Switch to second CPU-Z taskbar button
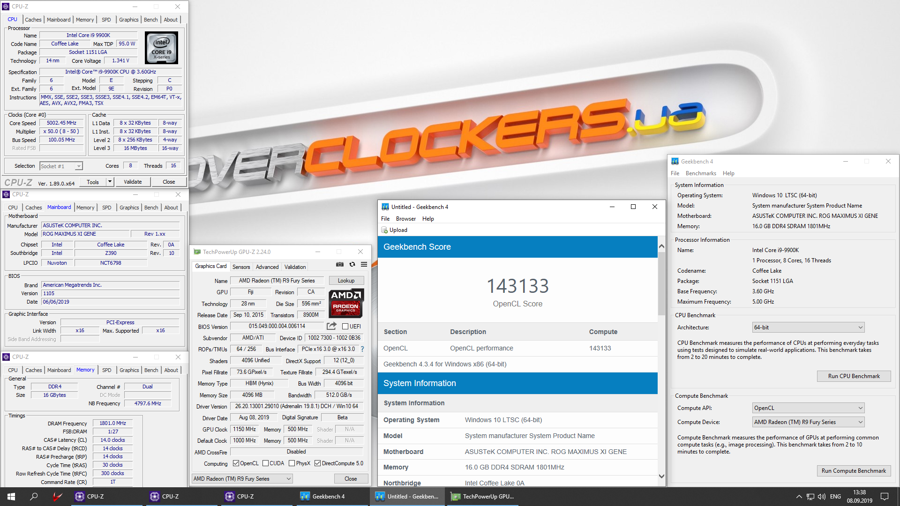Screen dimensions: 900x506 click(183, 497)
